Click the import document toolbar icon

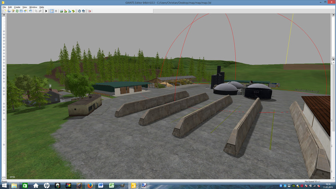point(31,11)
